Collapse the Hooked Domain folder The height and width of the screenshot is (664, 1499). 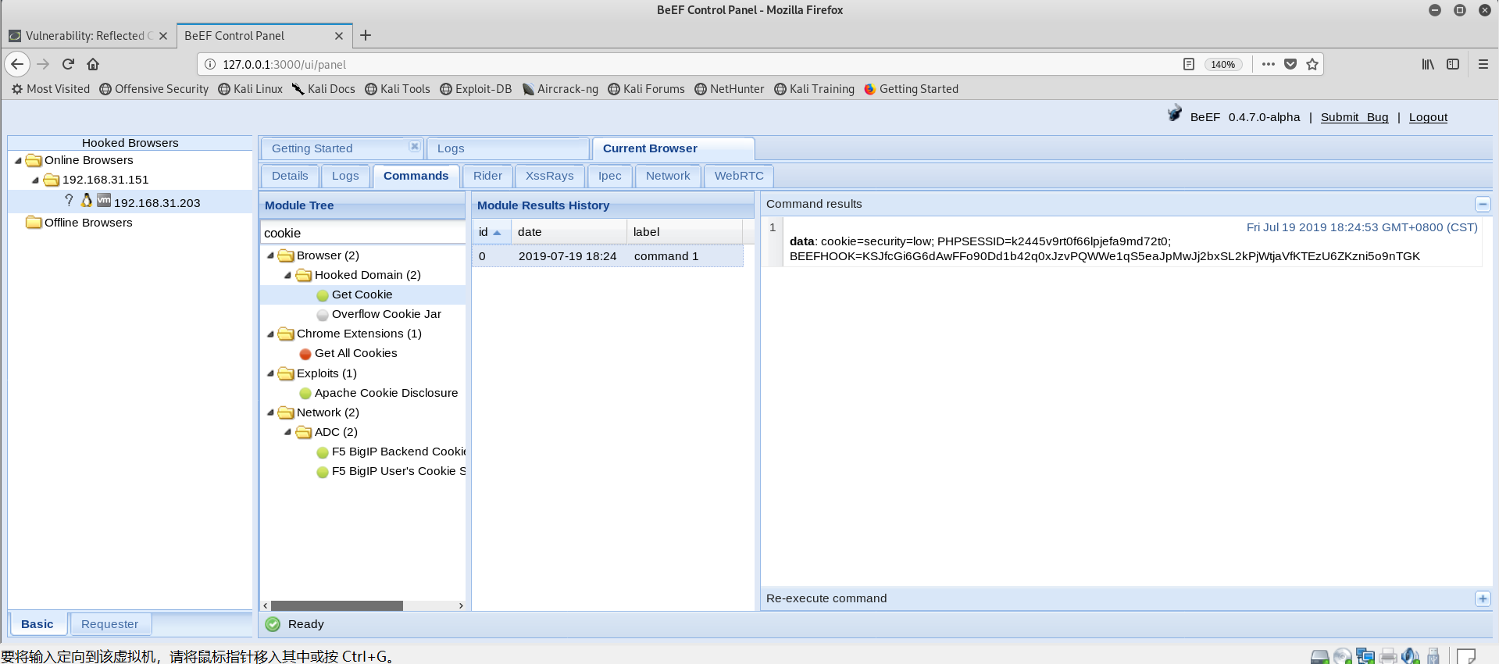coord(287,275)
